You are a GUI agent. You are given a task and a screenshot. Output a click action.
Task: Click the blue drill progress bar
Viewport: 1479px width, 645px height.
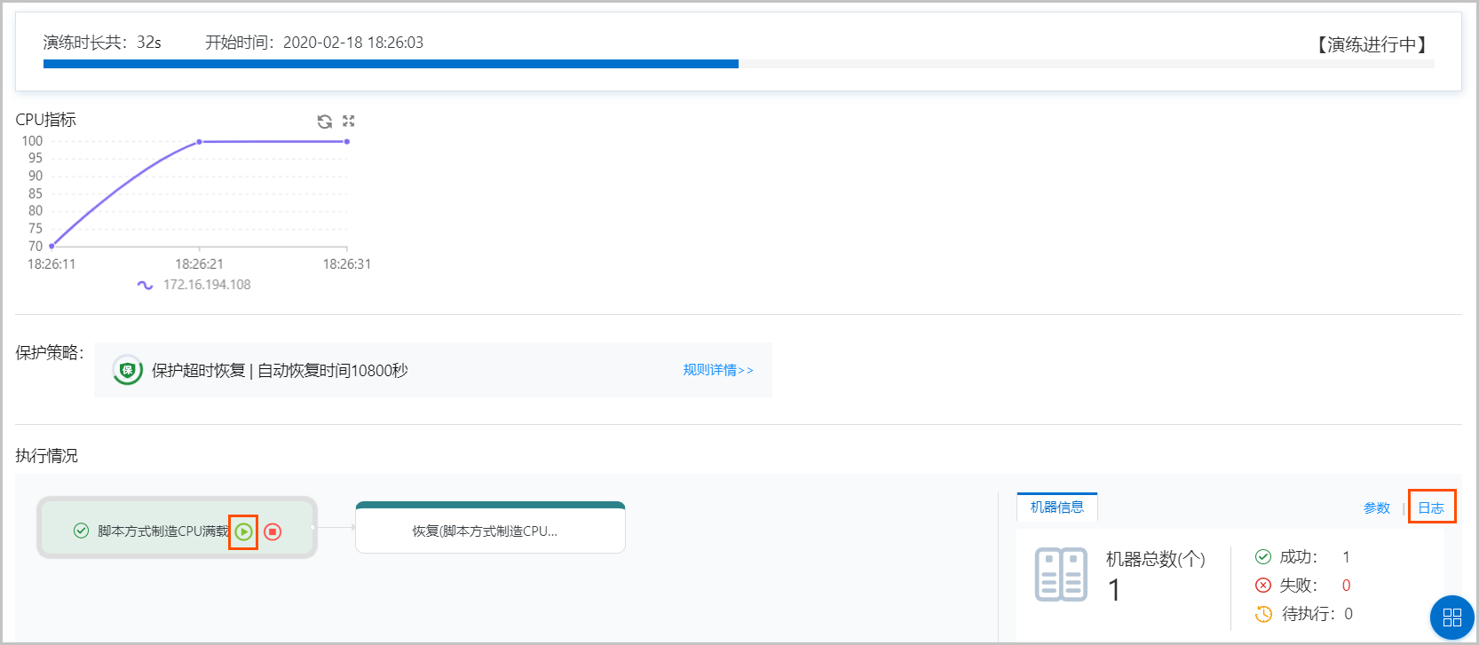coord(391,64)
